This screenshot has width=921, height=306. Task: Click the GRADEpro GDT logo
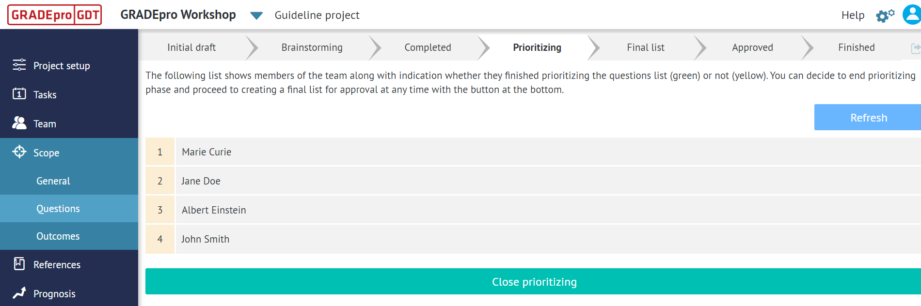pyautogui.click(x=54, y=15)
